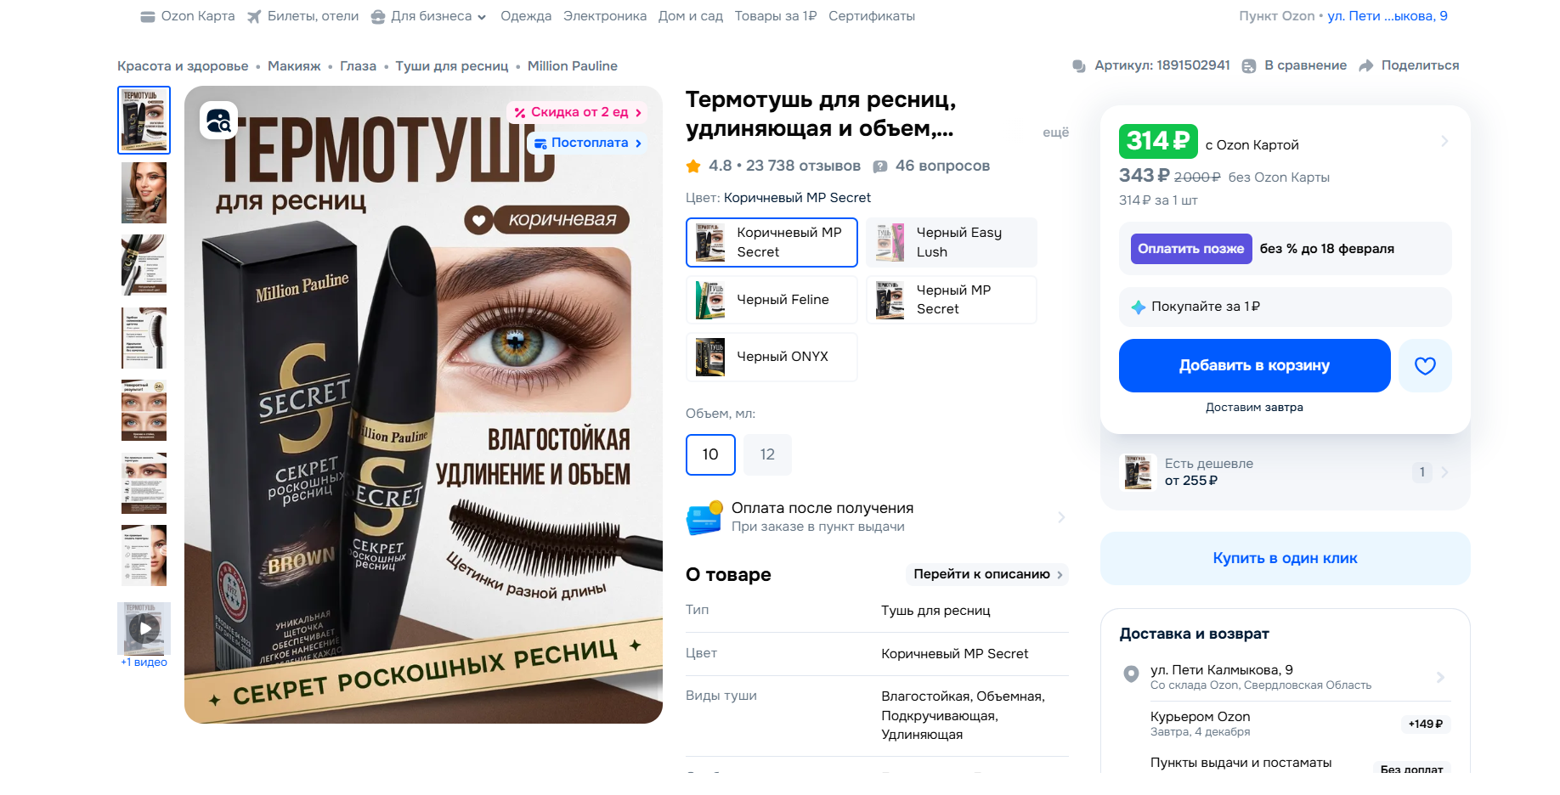Click Купить в один клик button
1560x795 pixels.
1285,558
